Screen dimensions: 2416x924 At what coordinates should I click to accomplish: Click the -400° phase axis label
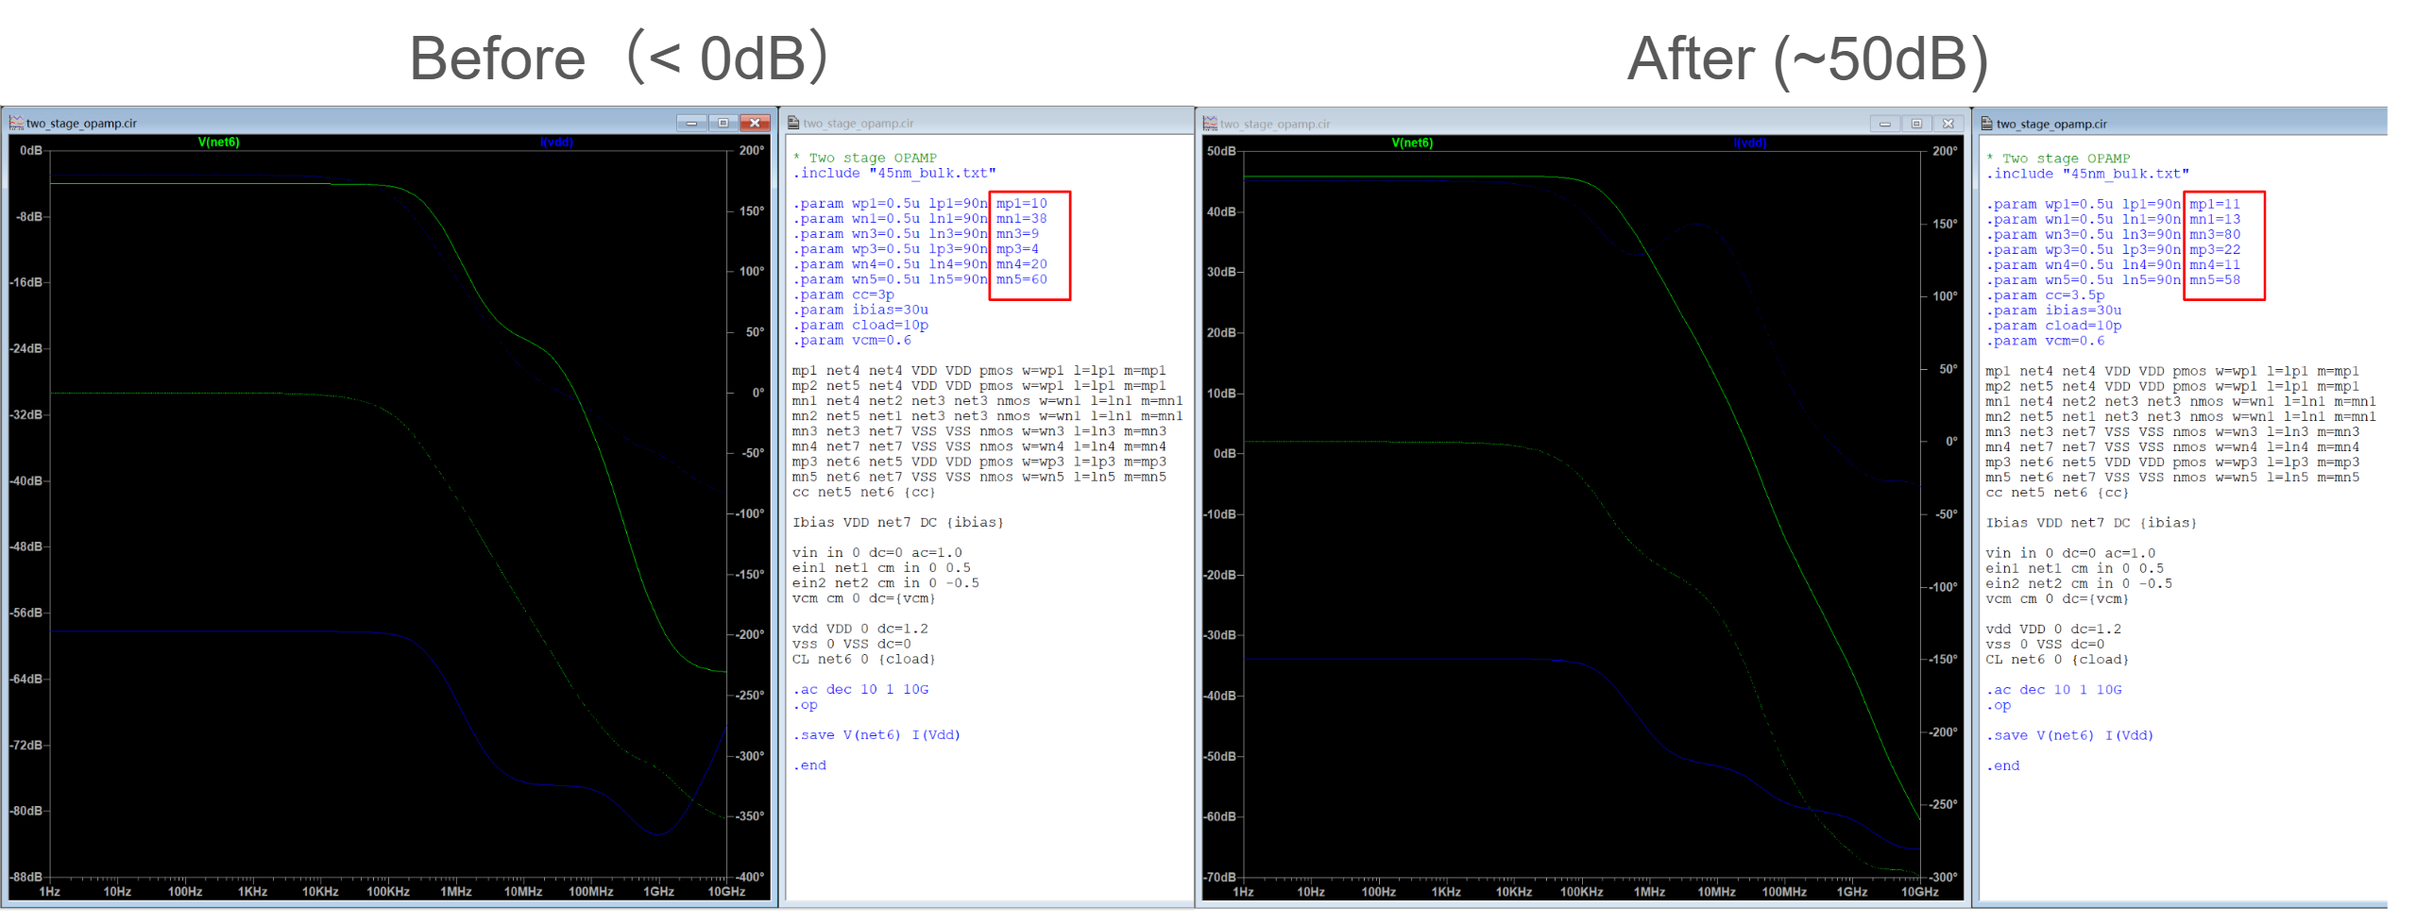750,878
